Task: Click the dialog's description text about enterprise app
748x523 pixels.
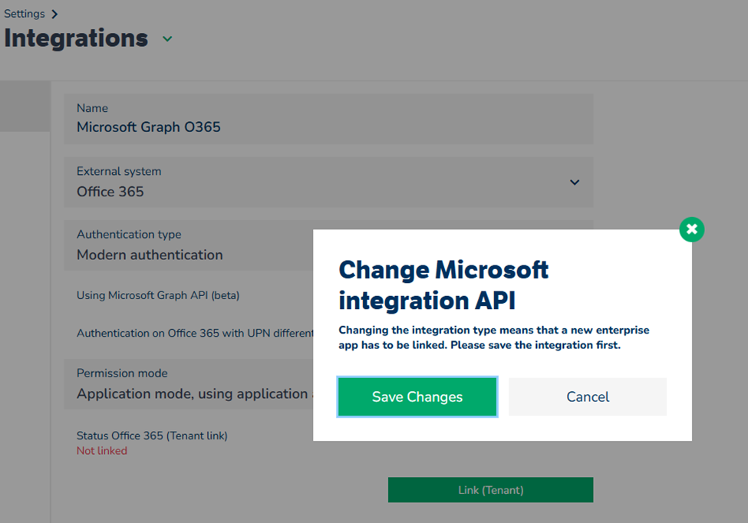Action: [x=493, y=337]
